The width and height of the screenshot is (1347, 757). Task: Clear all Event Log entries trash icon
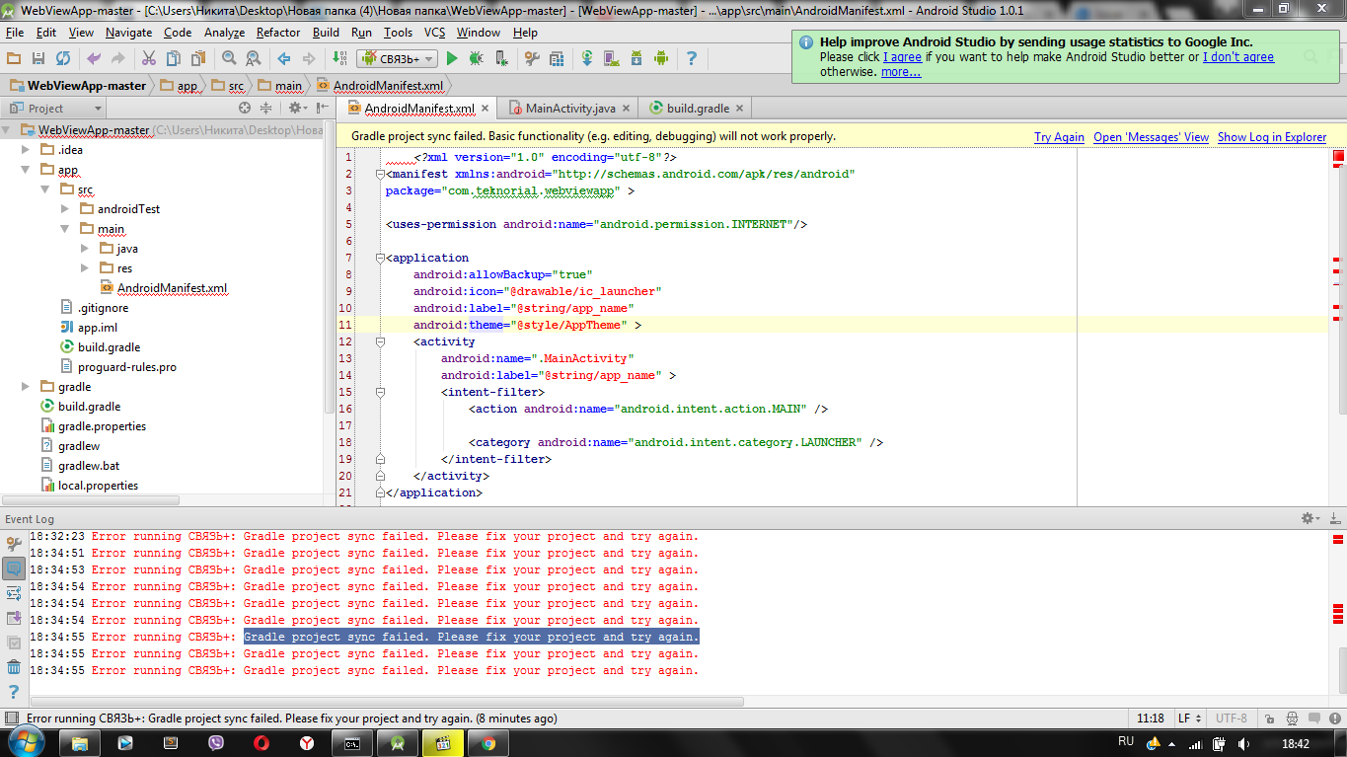coord(14,667)
